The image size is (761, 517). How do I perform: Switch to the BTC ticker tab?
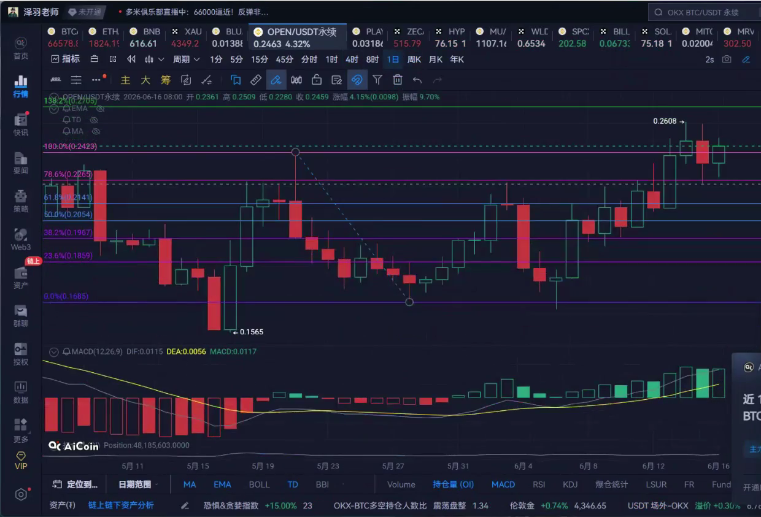coord(62,37)
